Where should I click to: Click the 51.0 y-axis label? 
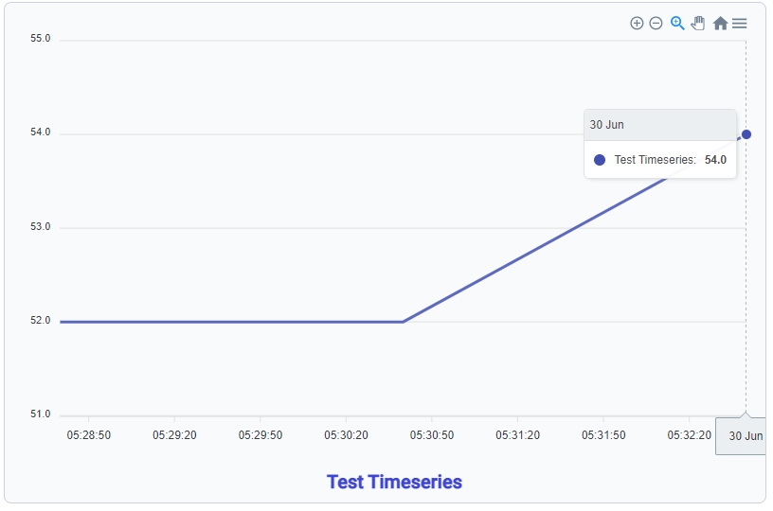[41, 414]
